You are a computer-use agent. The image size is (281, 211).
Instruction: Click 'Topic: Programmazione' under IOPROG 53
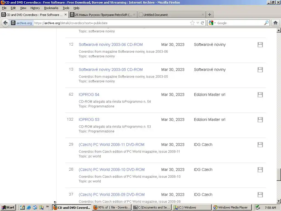point(96,131)
